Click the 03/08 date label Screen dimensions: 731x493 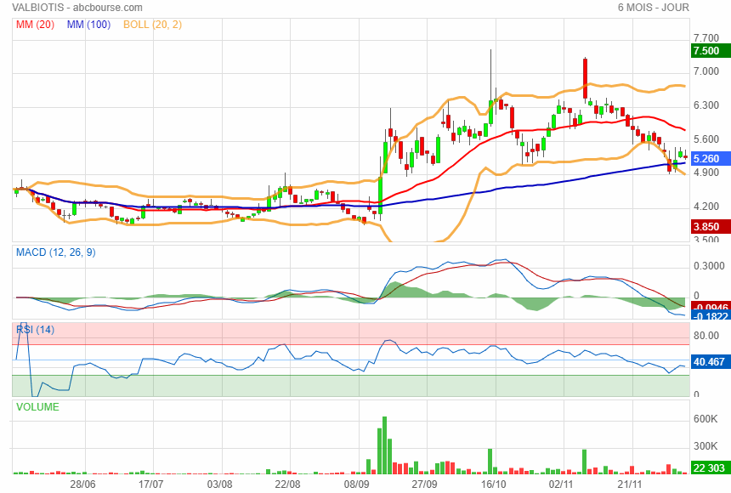219,484
